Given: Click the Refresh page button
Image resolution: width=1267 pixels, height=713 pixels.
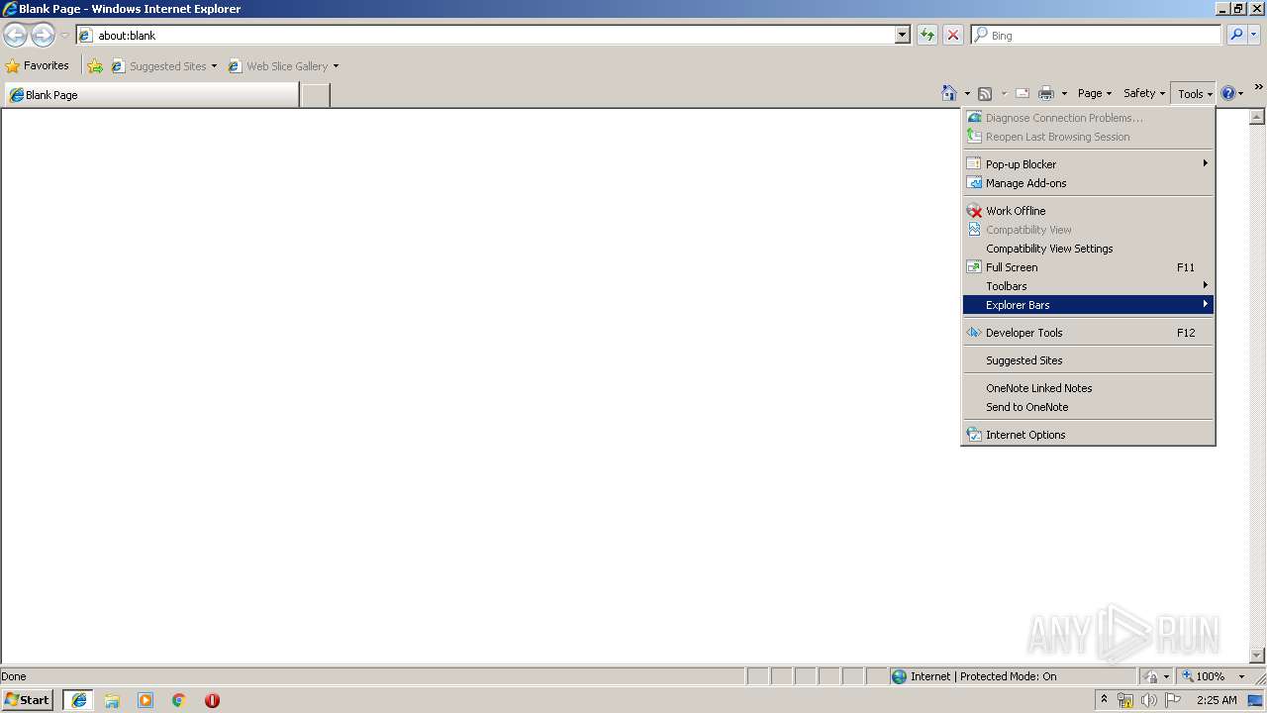Looking at the screenshot, I should tap(927, 36).
